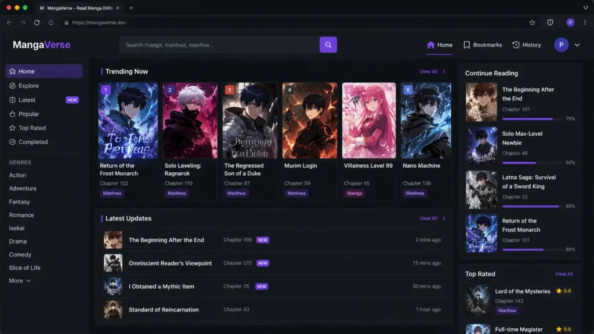Viewport: 594px width, 334px height.
Task: Click View All for Top Rated
Action: click(564, 274)
